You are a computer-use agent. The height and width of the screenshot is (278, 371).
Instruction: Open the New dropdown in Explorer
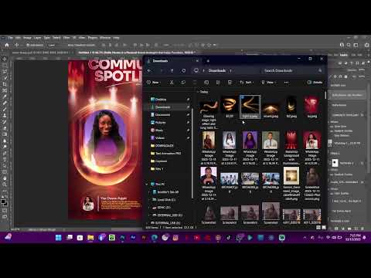154,83
